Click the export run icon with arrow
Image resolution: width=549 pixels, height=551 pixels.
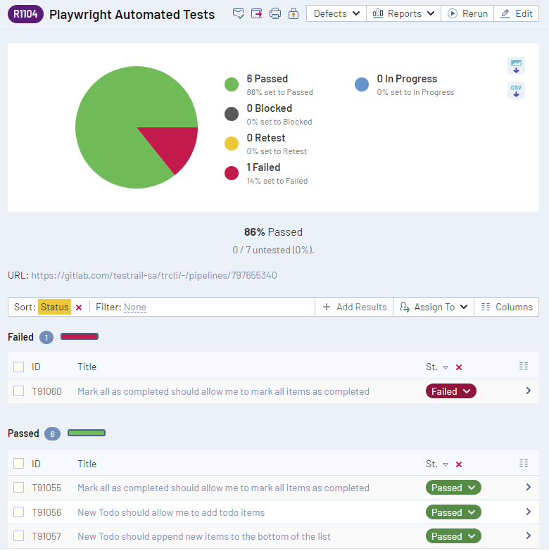click(257, 13)
